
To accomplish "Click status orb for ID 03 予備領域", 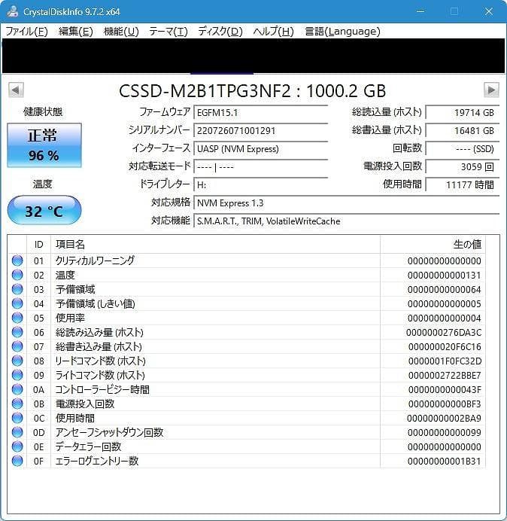I will [17, 289].
